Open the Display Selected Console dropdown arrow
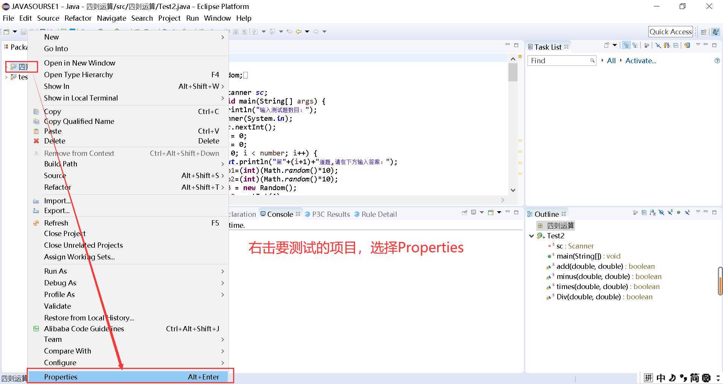 482,212
